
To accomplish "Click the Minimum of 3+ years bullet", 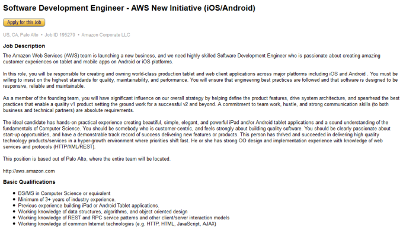I will [x=66, y=200].
